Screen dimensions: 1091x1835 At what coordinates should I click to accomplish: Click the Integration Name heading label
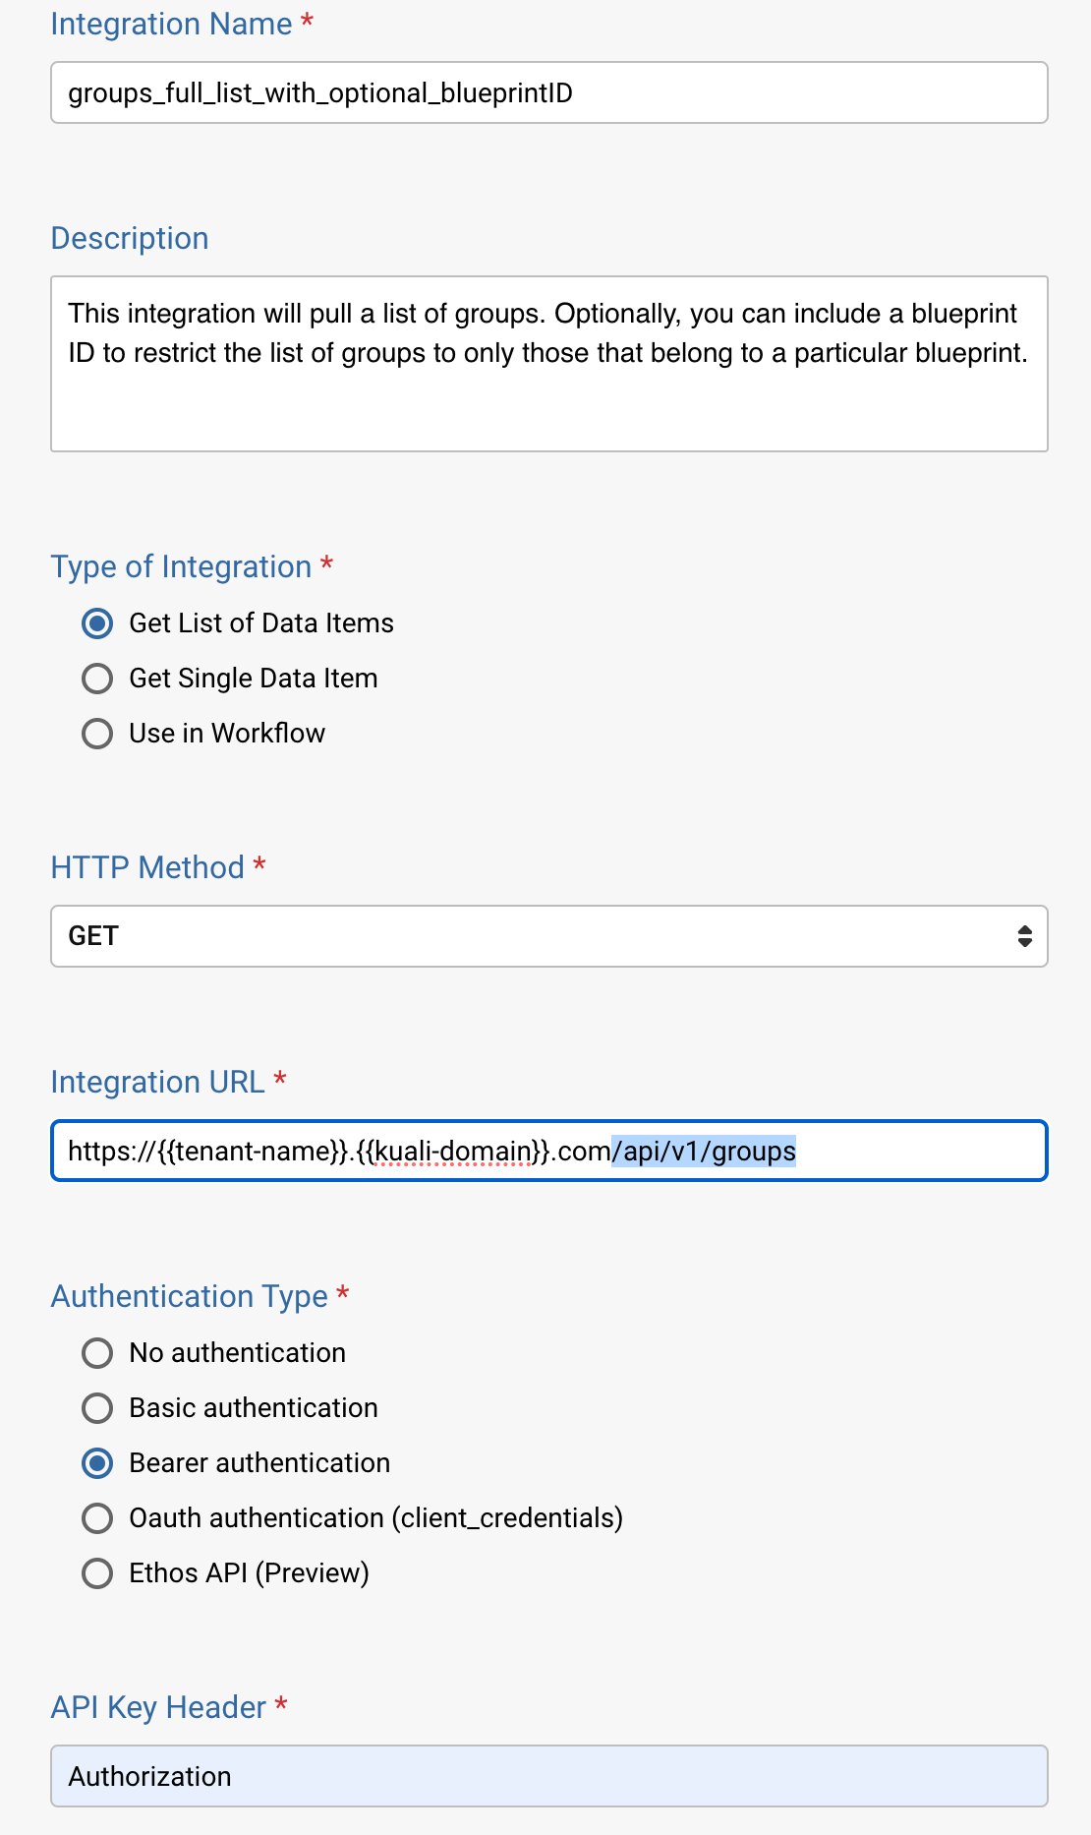tap(171, 24)
